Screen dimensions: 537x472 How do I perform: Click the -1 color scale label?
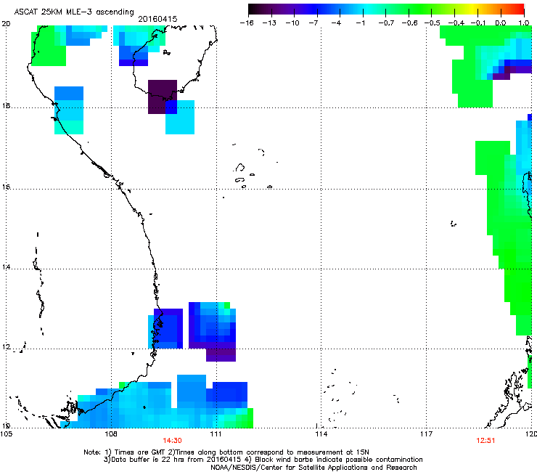pyautogui.click(x=360, y=23)
